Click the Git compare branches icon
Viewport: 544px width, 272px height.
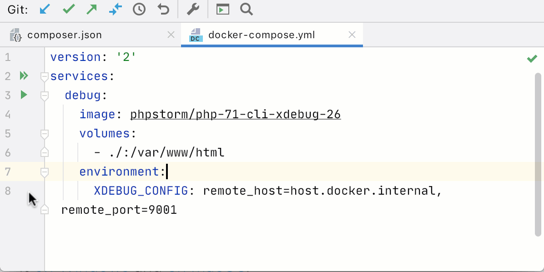[116, 9]
